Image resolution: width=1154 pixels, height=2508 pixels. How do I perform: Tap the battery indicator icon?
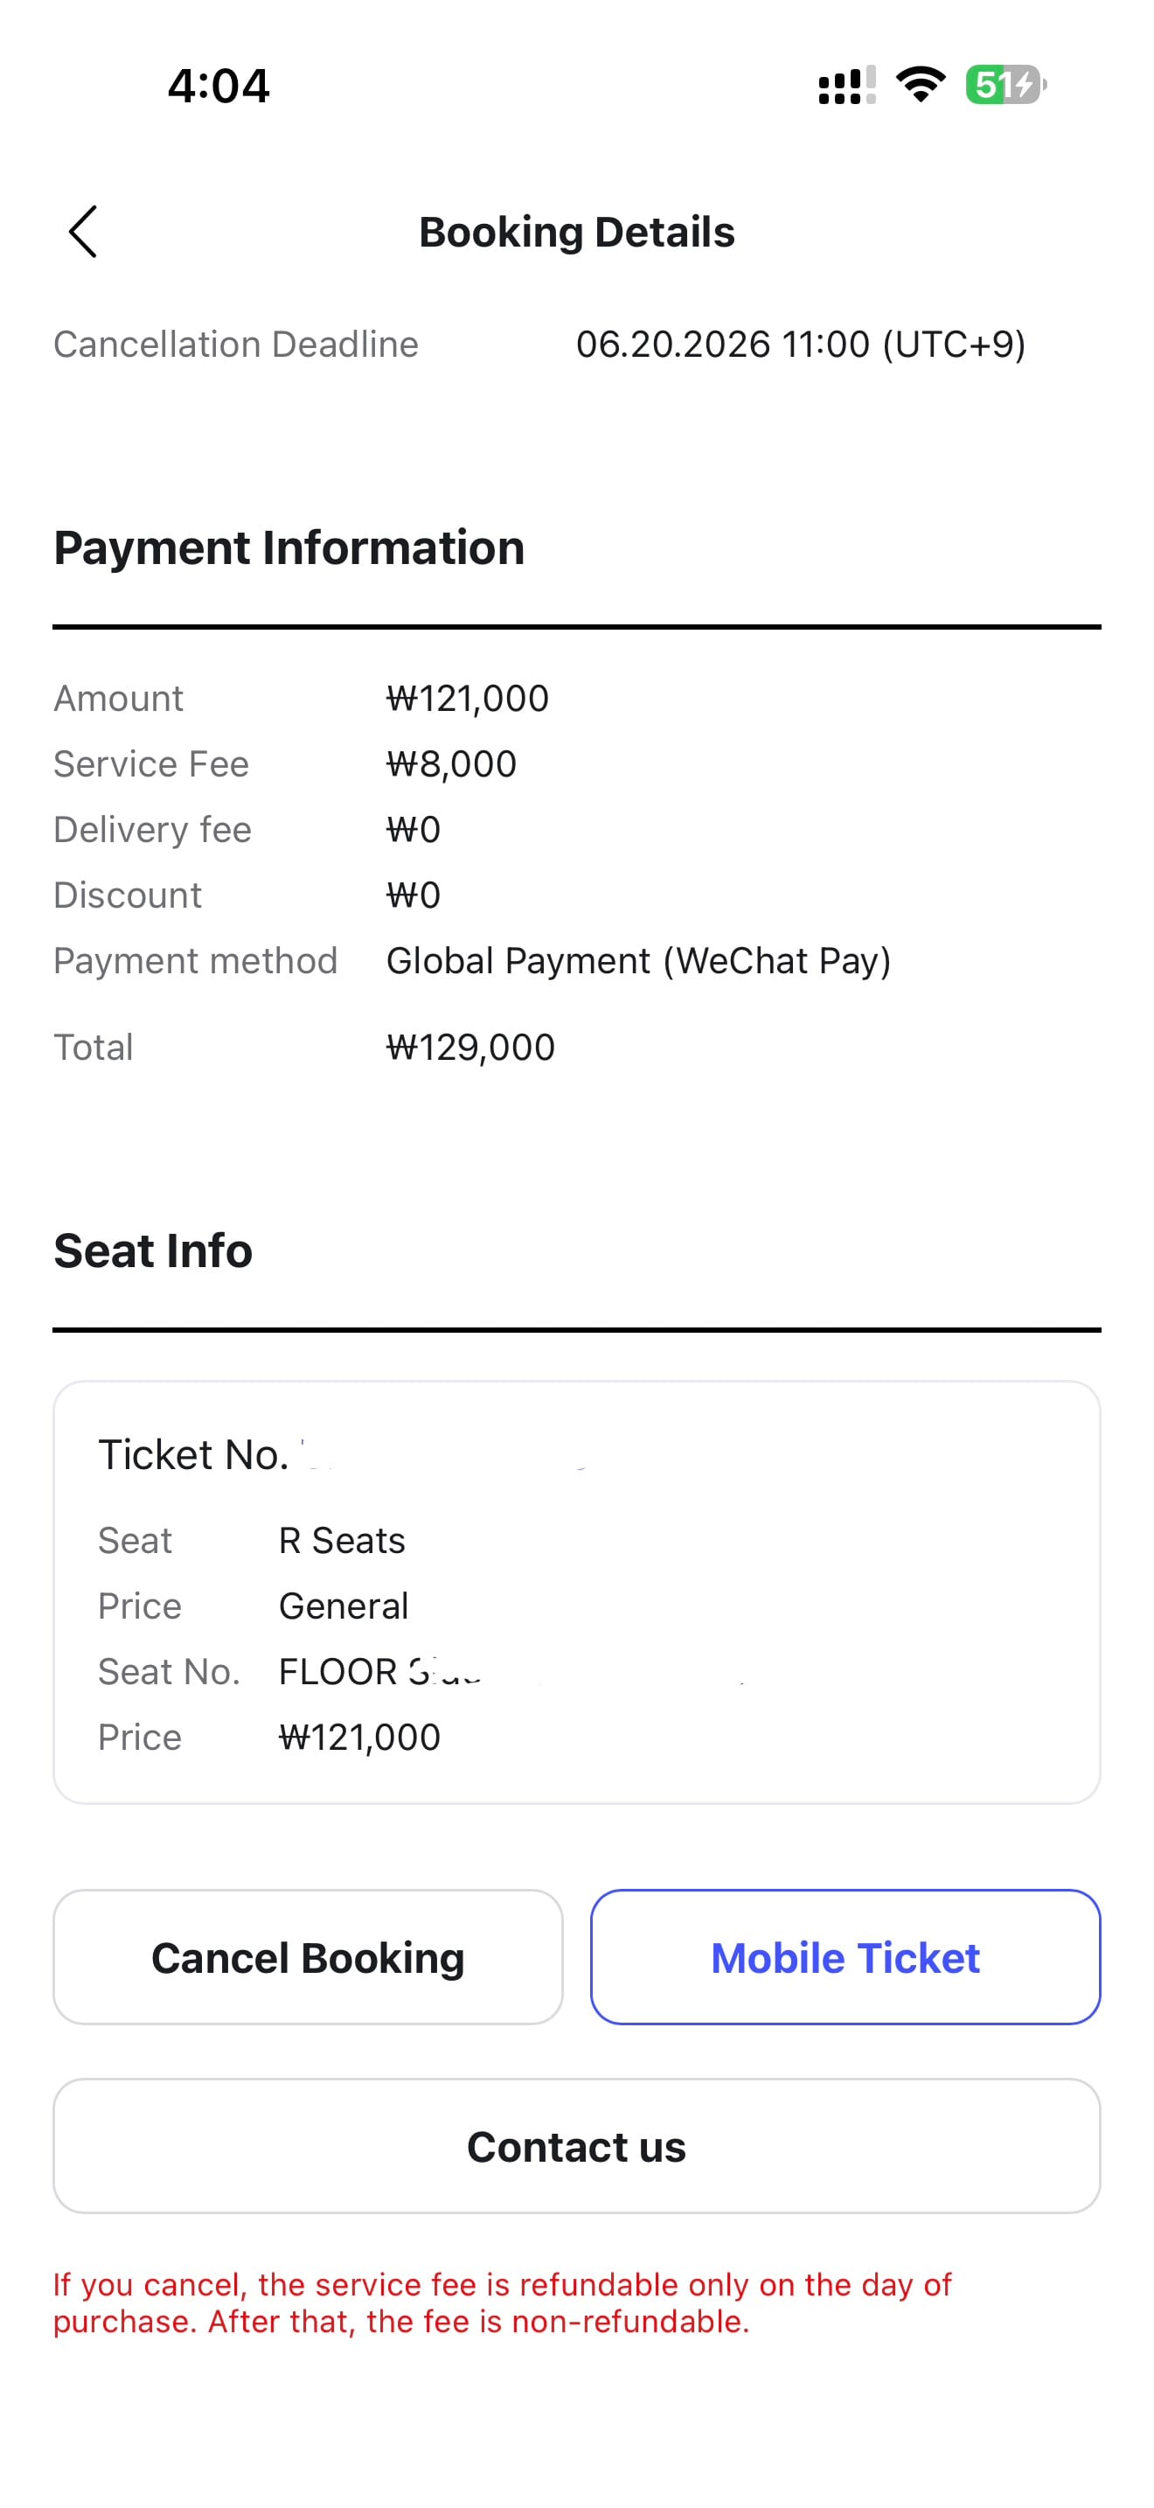click(x=1006, y=85)
